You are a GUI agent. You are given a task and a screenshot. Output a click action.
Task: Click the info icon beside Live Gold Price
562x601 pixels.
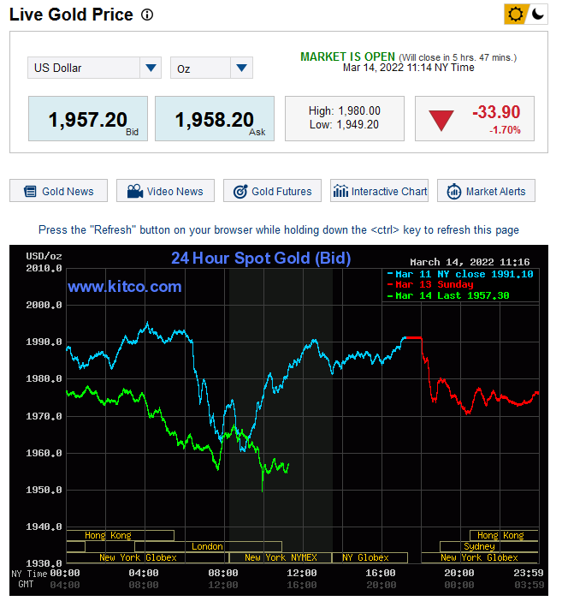(x=147, y=15)
